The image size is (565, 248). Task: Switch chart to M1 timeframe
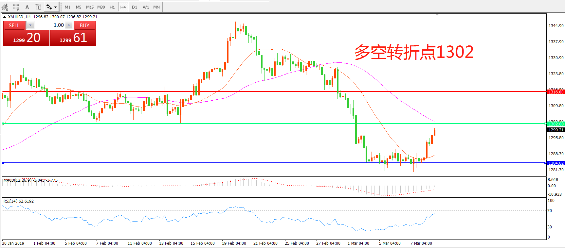click(x=67, y=7)
